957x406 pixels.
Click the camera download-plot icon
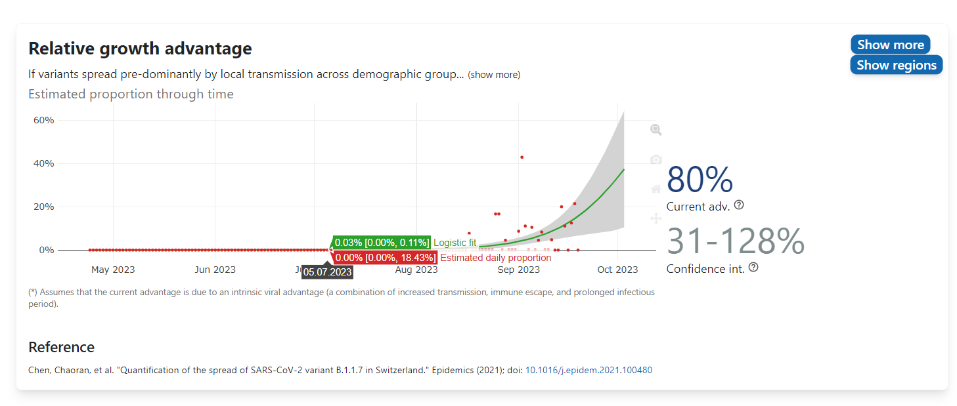coord(656,159)
